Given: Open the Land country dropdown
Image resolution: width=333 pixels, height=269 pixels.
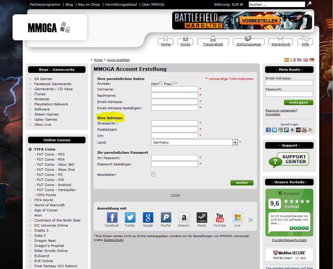Looking at the screenshot, I should coord(235,142).
